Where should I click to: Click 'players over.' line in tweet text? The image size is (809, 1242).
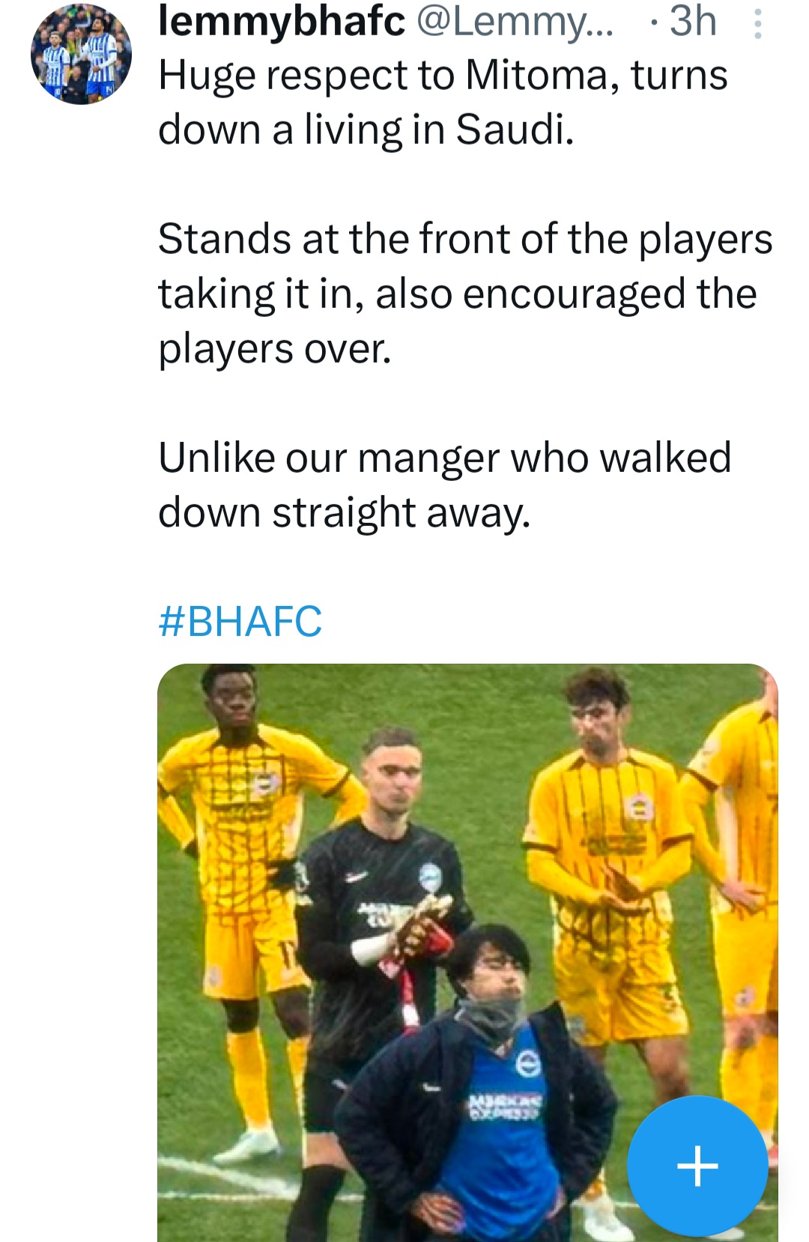coord(275,349)
